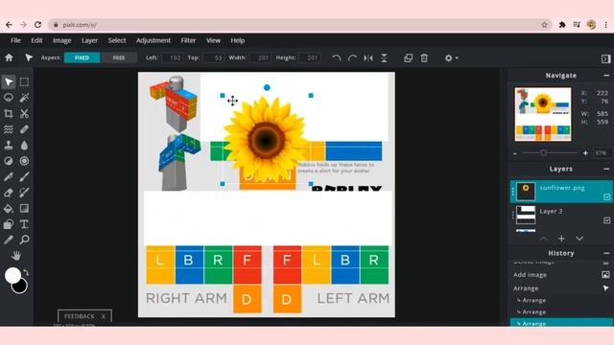
Task: Rotate right using the clockwise arrow
Action: pos(352,57)
